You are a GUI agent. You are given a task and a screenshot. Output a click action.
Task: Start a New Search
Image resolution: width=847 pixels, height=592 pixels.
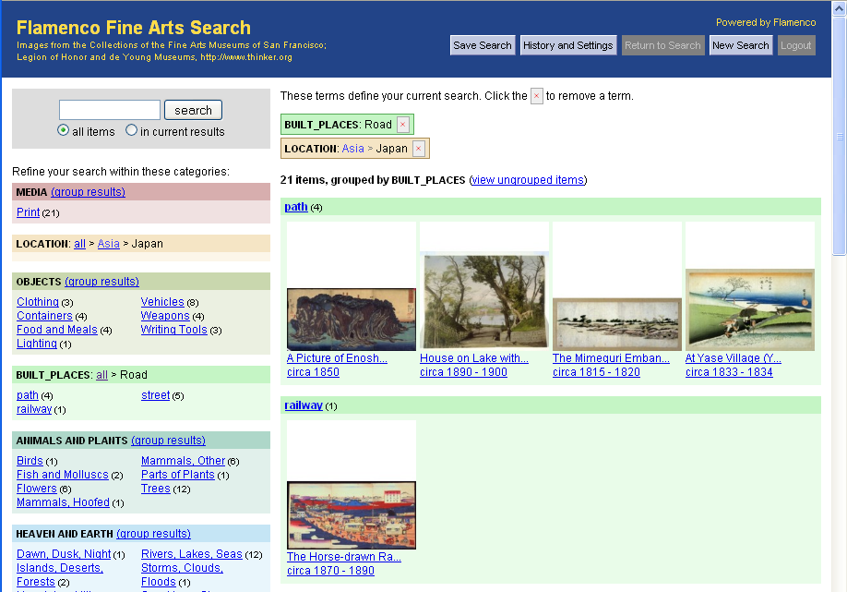(740, 45)
